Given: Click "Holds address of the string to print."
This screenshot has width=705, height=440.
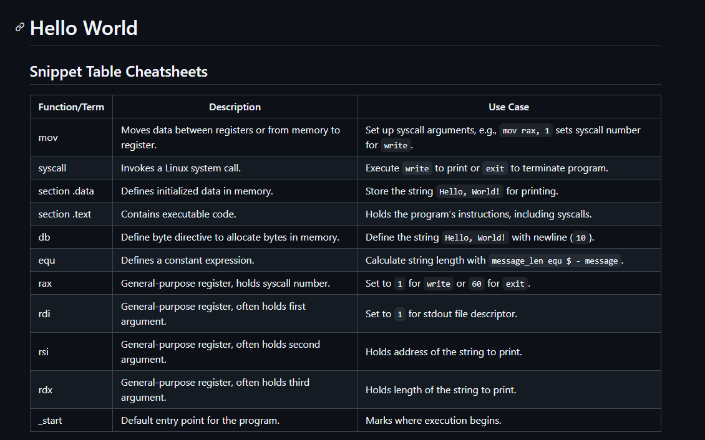Looking at the screenshot, I should [x=444, y=352].
